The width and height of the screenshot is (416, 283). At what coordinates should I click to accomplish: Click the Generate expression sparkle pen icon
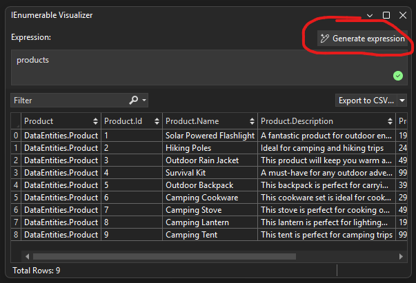324,39
